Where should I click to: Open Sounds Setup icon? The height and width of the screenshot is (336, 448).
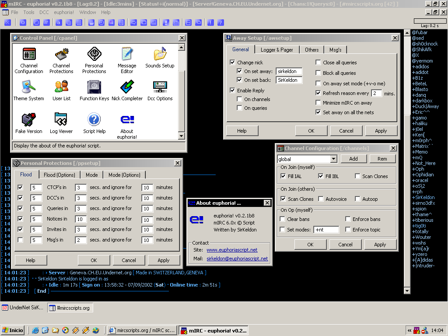[x=160, y=57]
